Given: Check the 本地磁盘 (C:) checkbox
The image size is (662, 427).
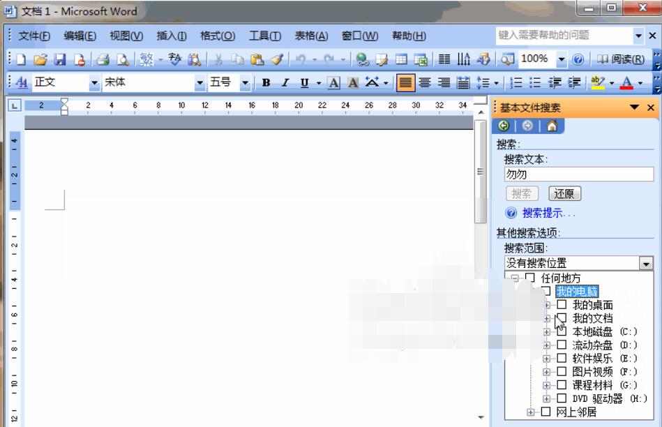Looking at the screenshot, I should 562,331.
